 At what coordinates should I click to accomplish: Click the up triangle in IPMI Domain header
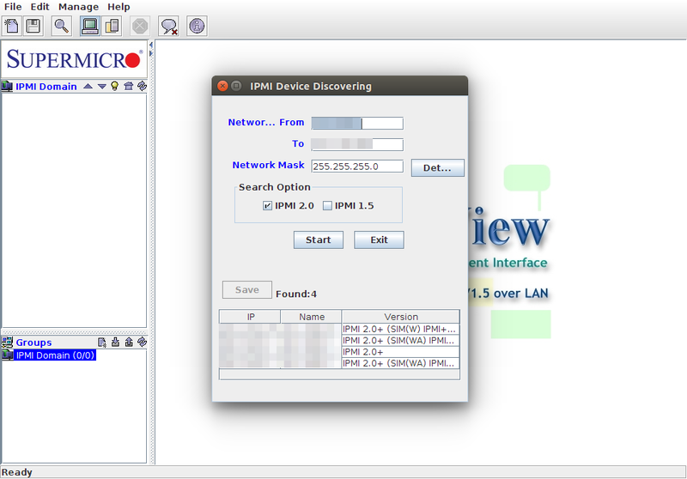pyautogui.click(x=88, y=86)
